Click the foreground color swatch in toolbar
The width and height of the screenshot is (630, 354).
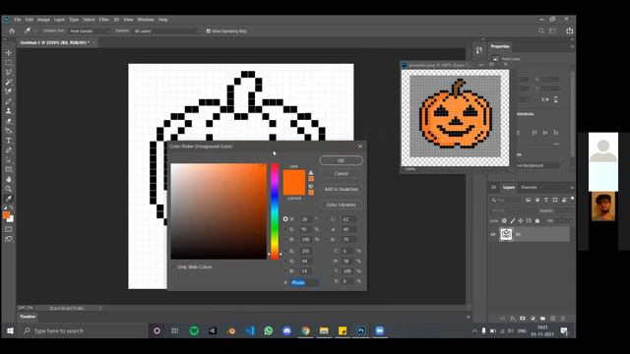tap(6, 215)
